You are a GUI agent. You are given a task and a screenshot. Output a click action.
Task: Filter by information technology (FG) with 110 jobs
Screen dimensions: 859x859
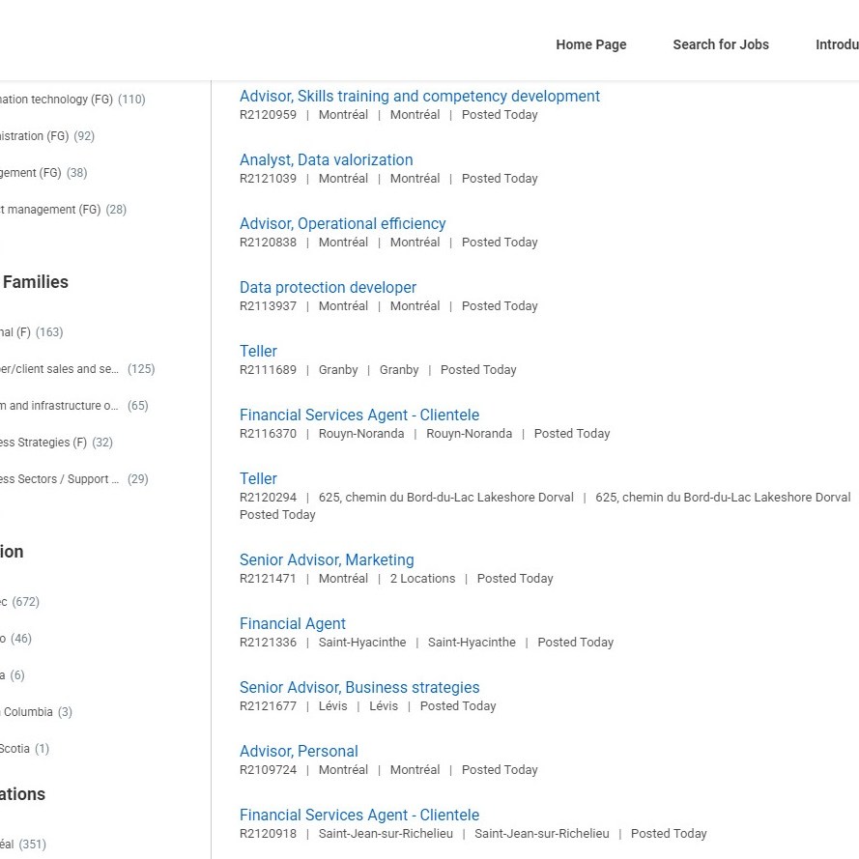pyautogui.click(x=58, y=100)
